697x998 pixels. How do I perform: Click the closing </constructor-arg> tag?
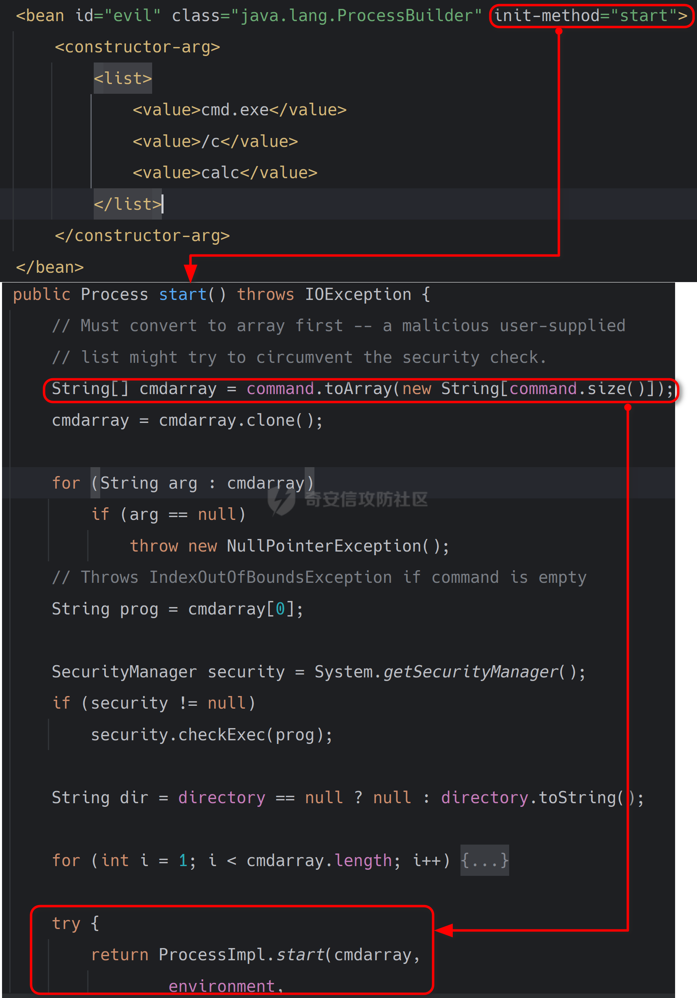click(x=142, y=235)
